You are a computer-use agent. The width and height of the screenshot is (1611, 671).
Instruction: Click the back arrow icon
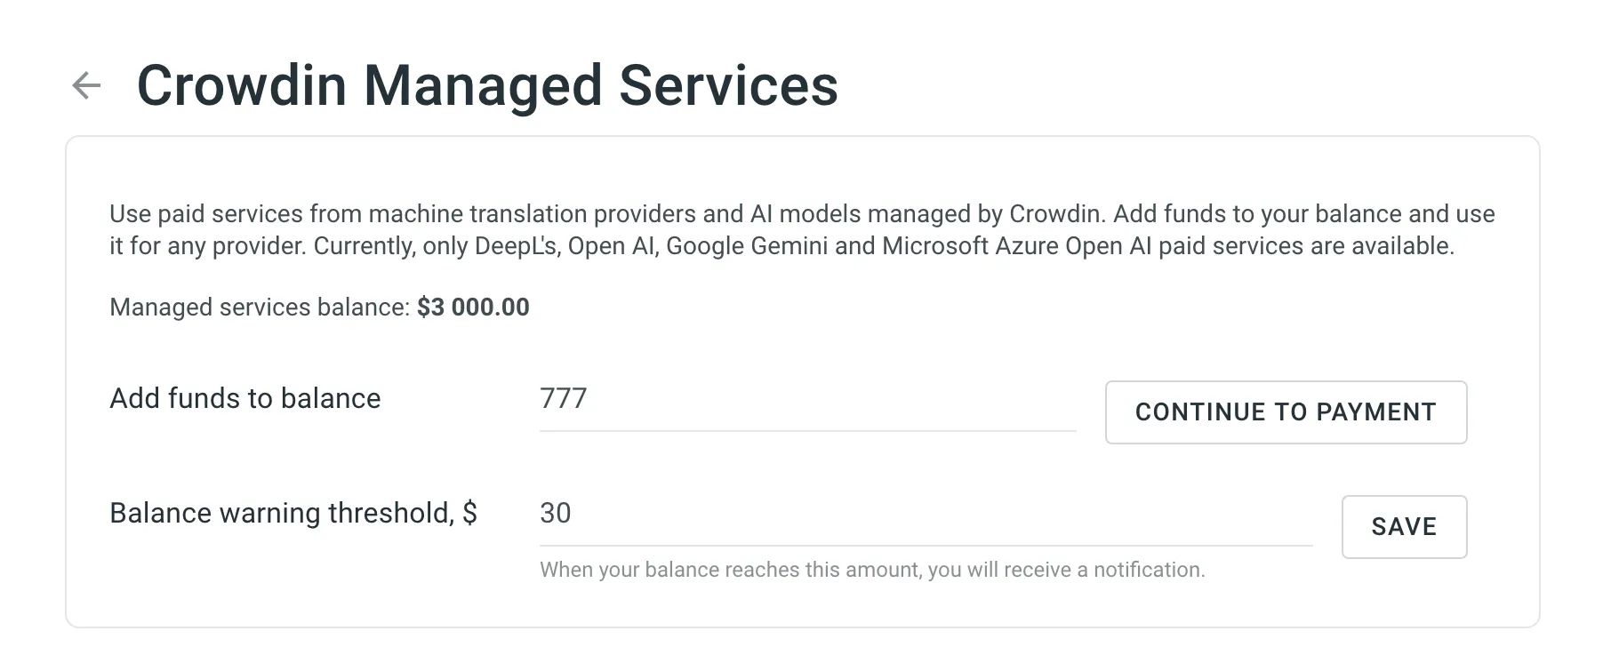coord(86,85)
